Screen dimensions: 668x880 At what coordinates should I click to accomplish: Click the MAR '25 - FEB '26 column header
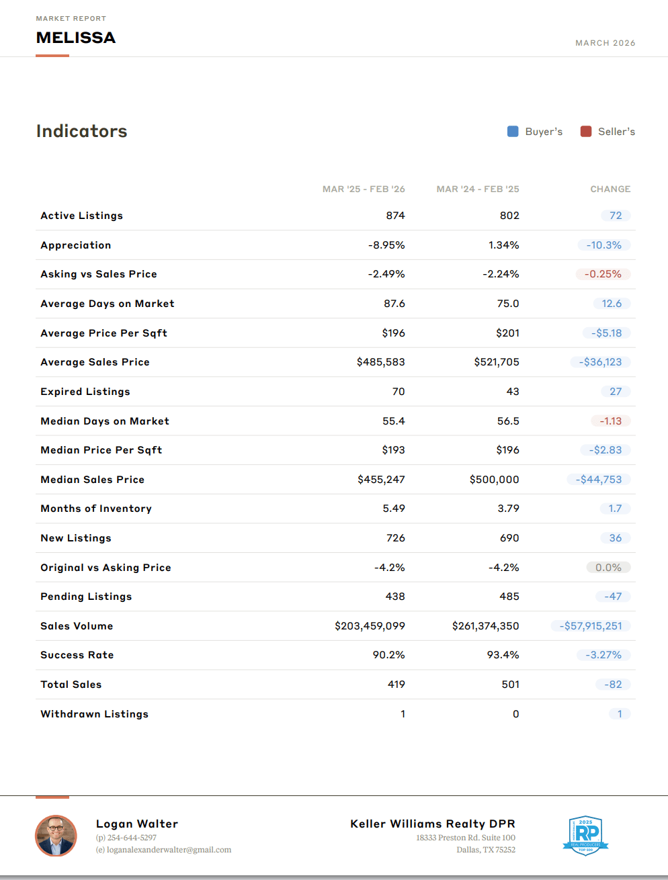tap(364, 189)
